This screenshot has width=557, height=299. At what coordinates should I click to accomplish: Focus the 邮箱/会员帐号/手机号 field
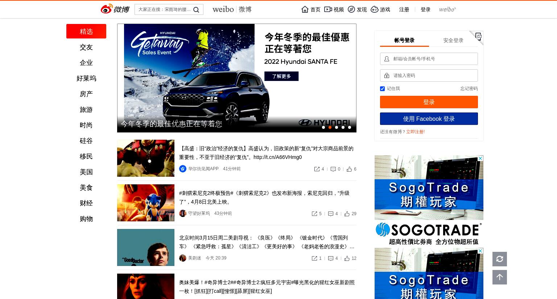429,59
